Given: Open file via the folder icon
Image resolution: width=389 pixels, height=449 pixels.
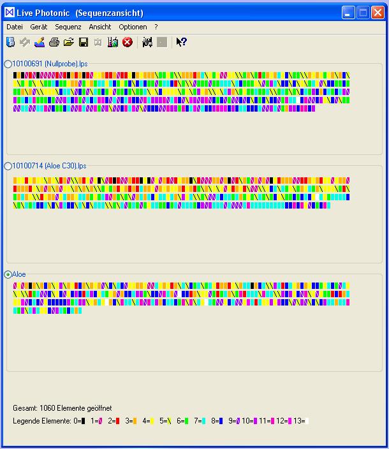Looking at the screenshot, I should (69, 42).
